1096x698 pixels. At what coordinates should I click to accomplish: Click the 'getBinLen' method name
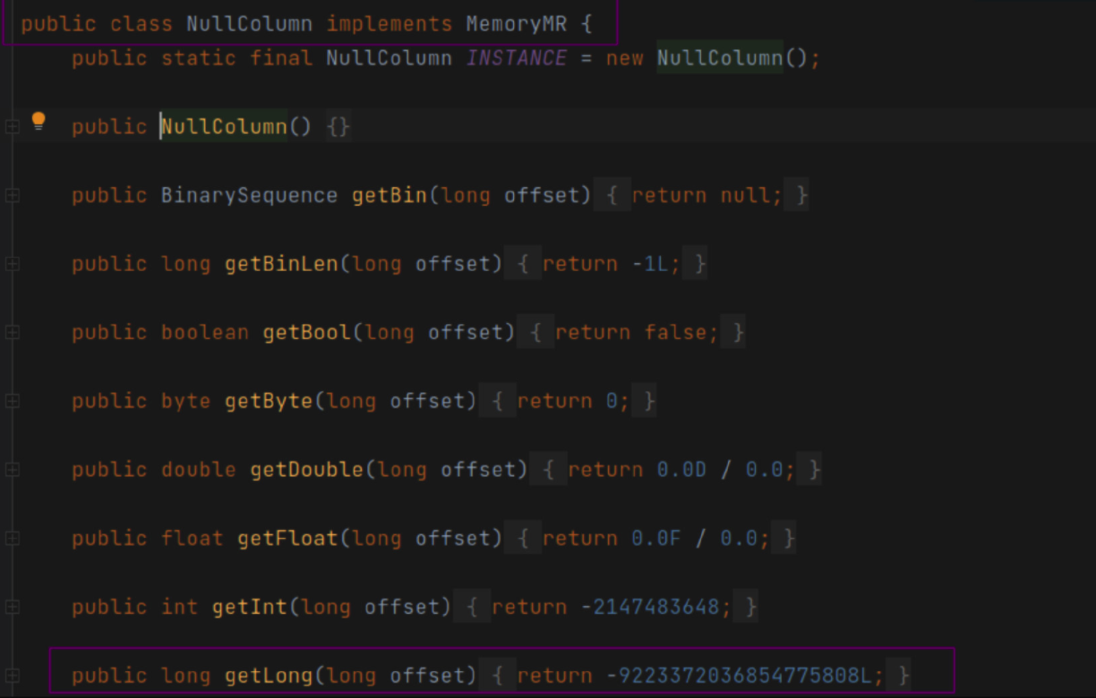pos(281,264)
